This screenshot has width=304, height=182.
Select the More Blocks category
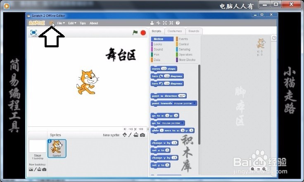pos(187,60)
